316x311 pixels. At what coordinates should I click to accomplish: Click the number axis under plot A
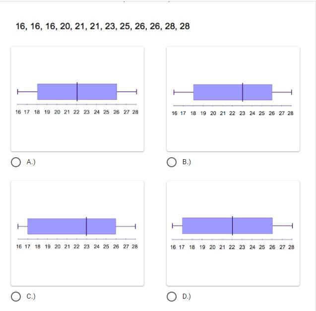[x=77, y=105]
